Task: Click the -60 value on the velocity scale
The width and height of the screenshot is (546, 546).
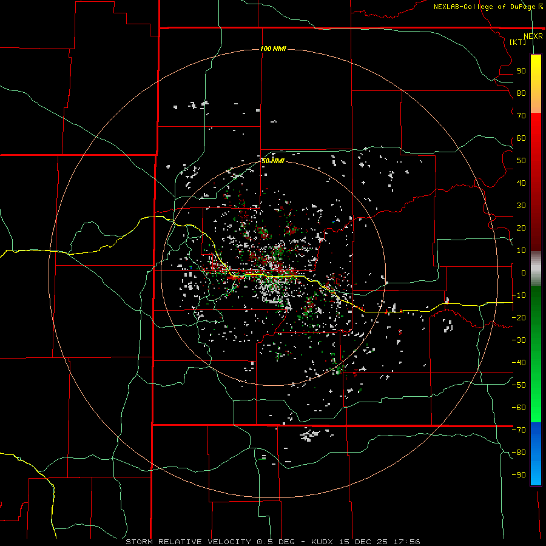Action: 519,408
